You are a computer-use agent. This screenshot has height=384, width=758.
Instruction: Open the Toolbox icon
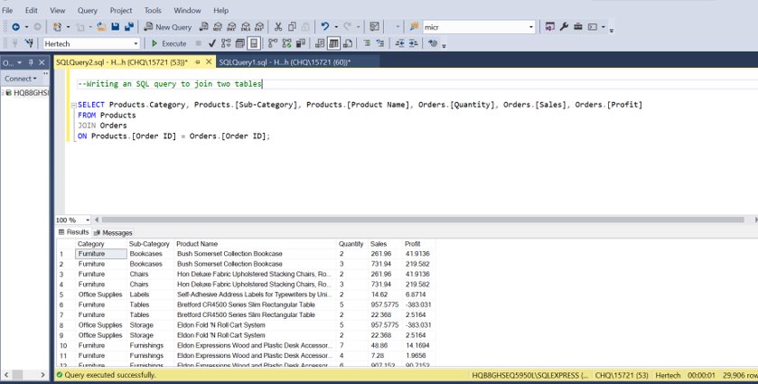click(577, 27)
